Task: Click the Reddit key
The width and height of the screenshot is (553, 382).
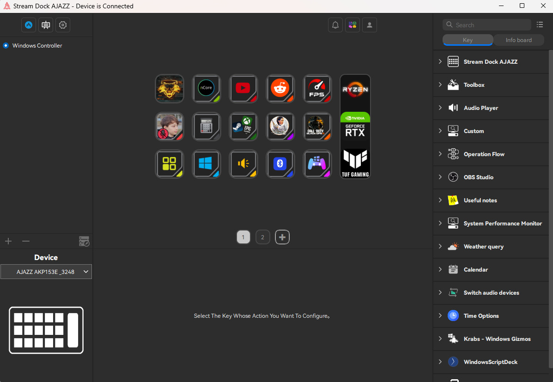Action: point(280,89)
